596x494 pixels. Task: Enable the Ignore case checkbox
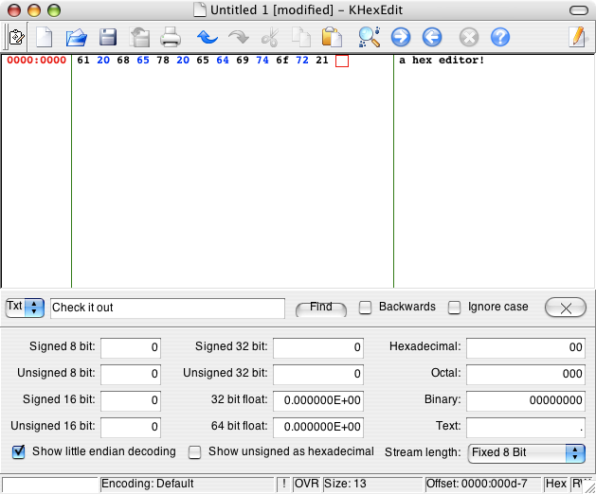pos(454,308)
